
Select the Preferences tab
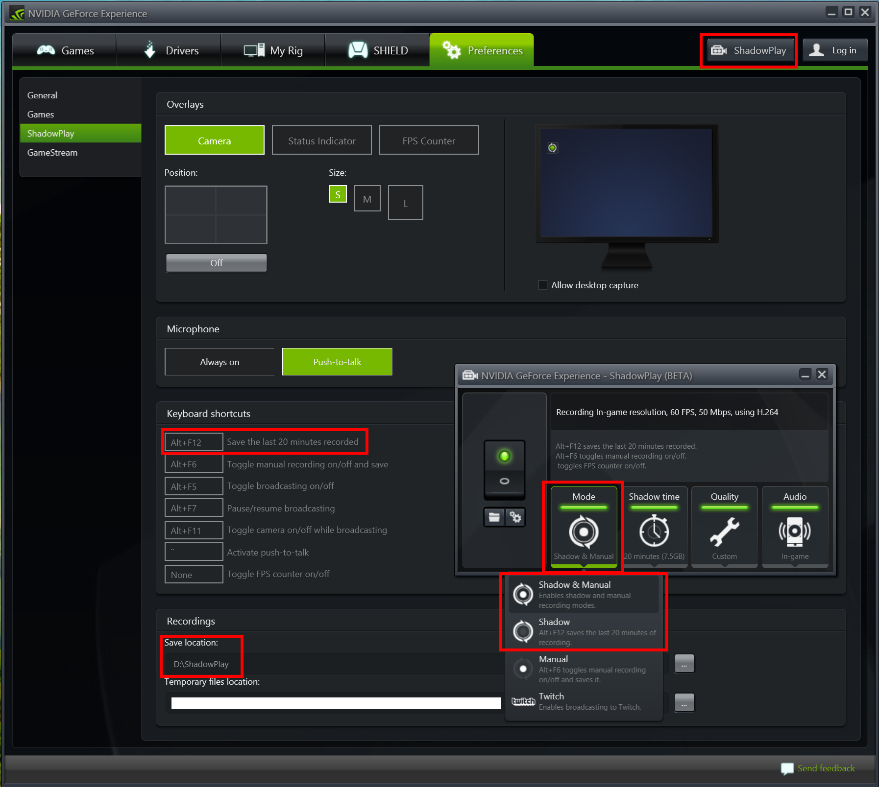pyautogui.click(x=482, y=50)
